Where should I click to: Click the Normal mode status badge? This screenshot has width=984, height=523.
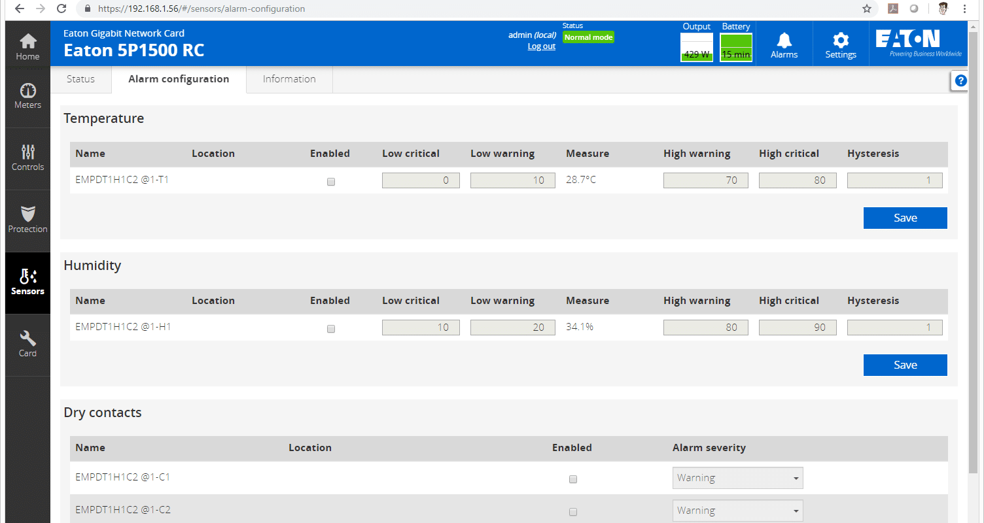coord(588,37)
